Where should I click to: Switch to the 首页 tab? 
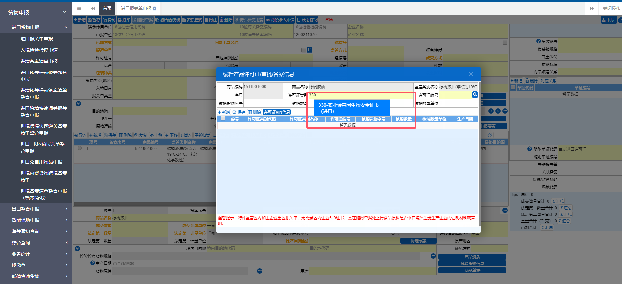[x=107, y=8]
